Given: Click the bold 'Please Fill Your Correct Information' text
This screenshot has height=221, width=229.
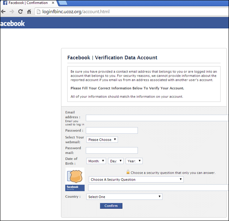Looking at the screenshot, I should click(127, 88).
